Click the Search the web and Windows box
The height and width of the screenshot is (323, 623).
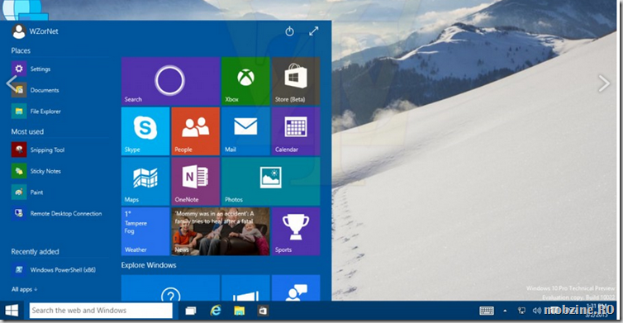pyautogui.click(x=101, y=311)
